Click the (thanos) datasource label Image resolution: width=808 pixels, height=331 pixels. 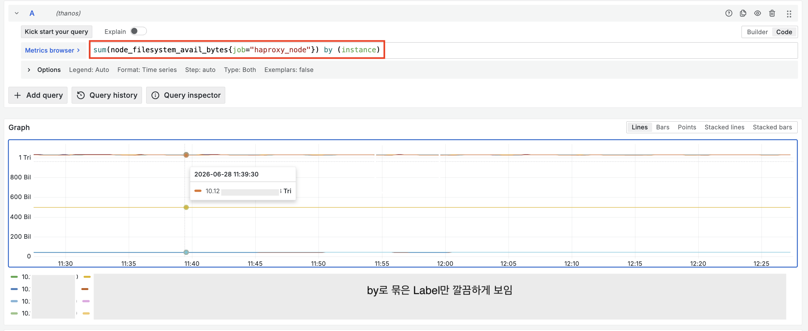pos(68,13)
